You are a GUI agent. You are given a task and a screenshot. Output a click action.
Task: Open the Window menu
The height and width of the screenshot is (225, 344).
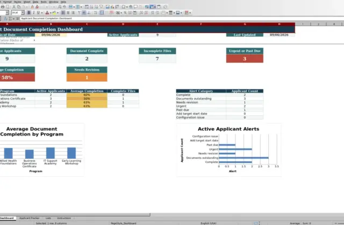[54, 2]
